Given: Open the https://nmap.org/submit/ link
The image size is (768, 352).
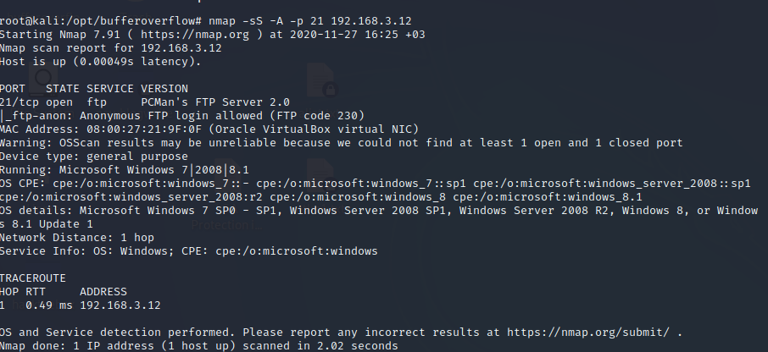Looking at the screenshot, I should point(587,333).
